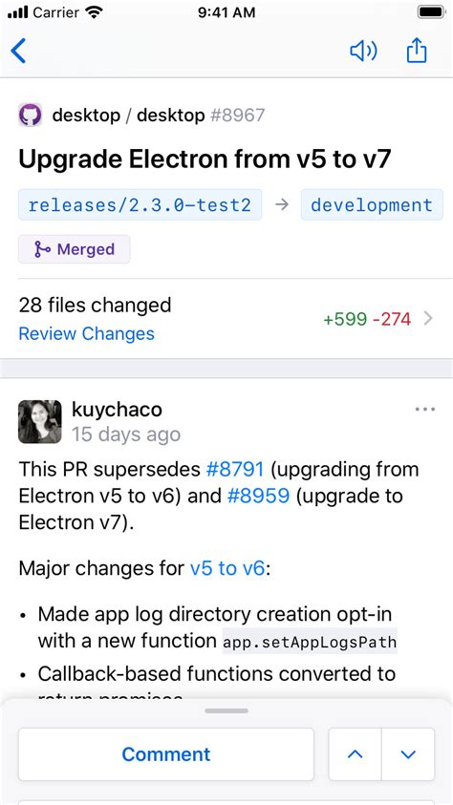Viewport: 453px width, 805px height.
Task: Open the three-dots menu on kuychaco's comment
Action: pyautogui.click(x=425, y=409)
